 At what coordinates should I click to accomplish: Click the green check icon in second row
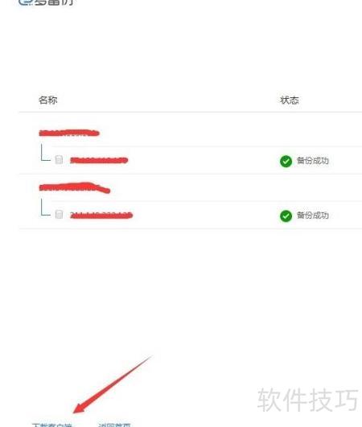pos(286,216)
